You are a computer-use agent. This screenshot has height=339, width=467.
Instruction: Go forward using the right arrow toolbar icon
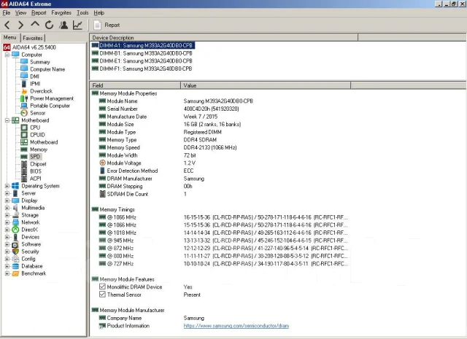tap(20, 25)
